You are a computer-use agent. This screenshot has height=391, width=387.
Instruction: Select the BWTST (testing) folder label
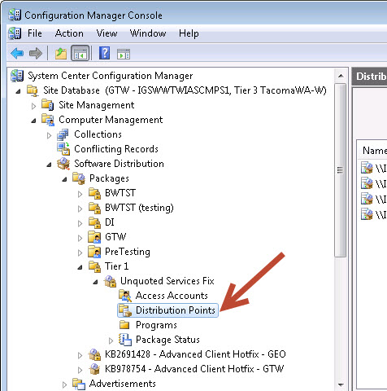139,208
